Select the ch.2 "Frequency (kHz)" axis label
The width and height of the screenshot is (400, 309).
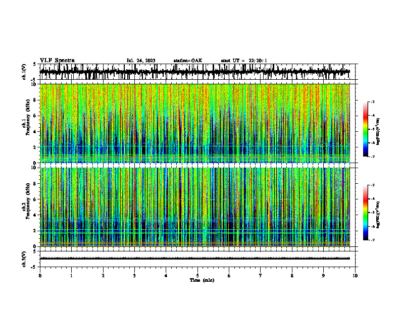point(28,201)
